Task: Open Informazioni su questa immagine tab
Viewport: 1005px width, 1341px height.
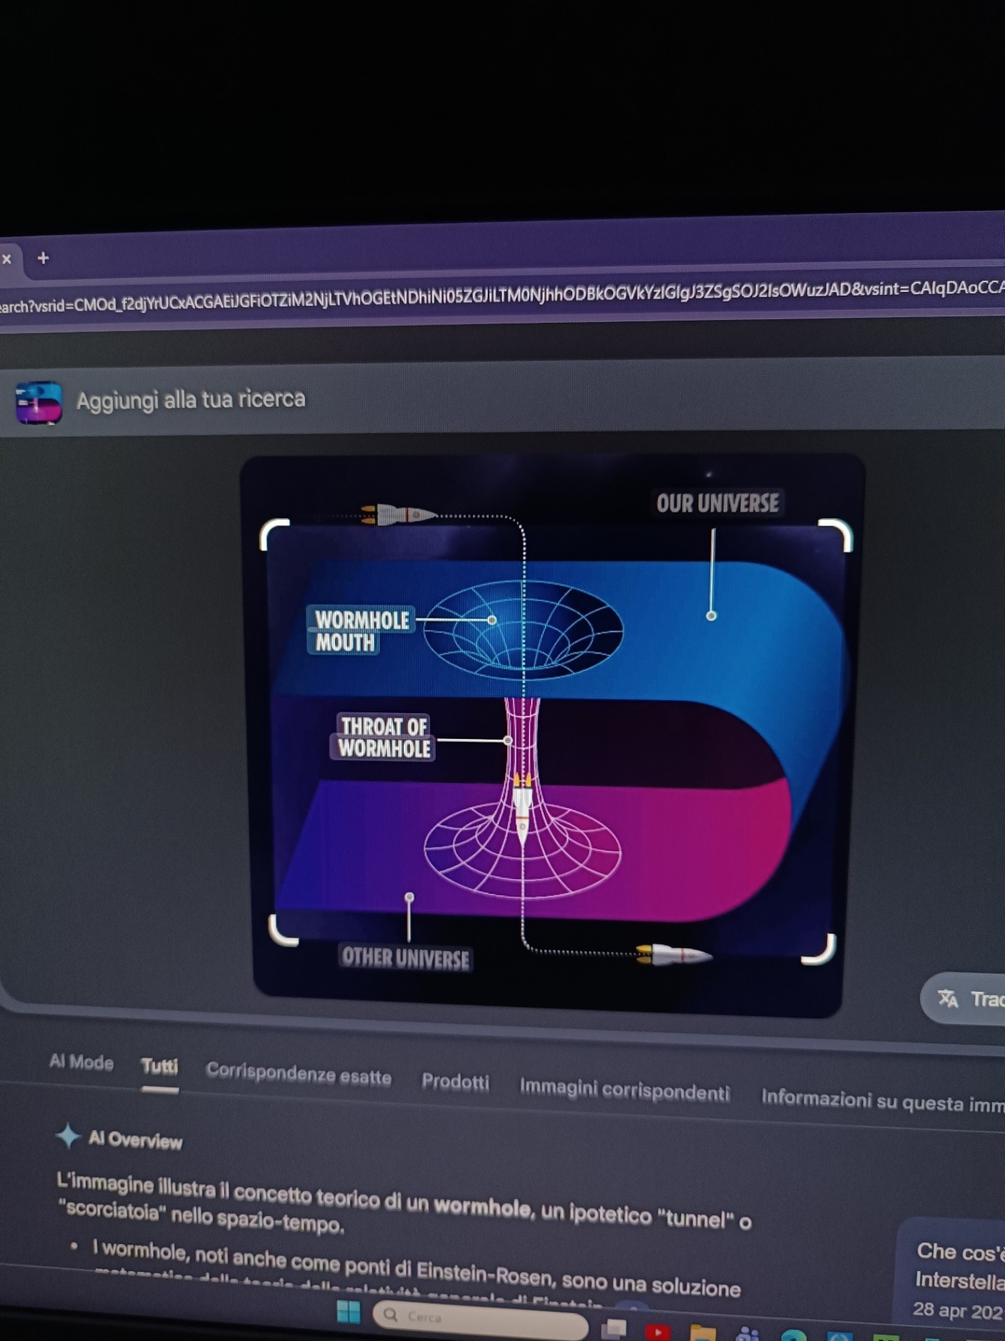Action: pos(883,1101)
